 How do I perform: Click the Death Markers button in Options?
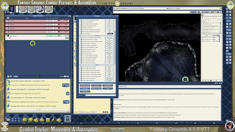[x=108, y=86]
